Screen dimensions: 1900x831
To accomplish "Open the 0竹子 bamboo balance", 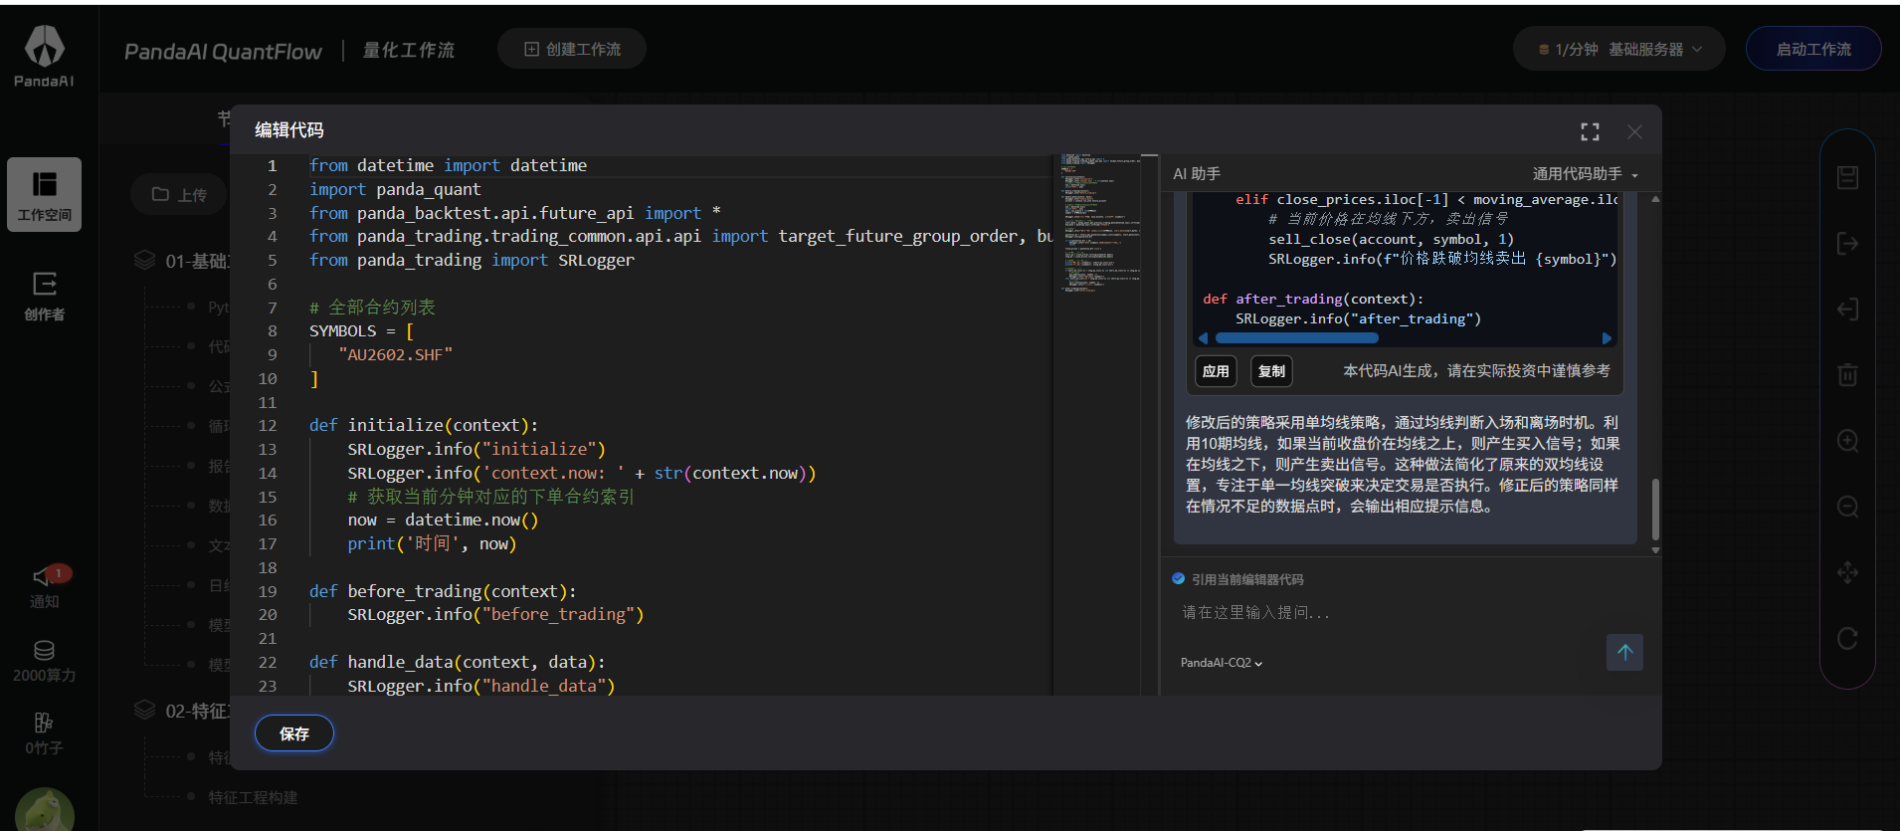I will click(44, 734).
